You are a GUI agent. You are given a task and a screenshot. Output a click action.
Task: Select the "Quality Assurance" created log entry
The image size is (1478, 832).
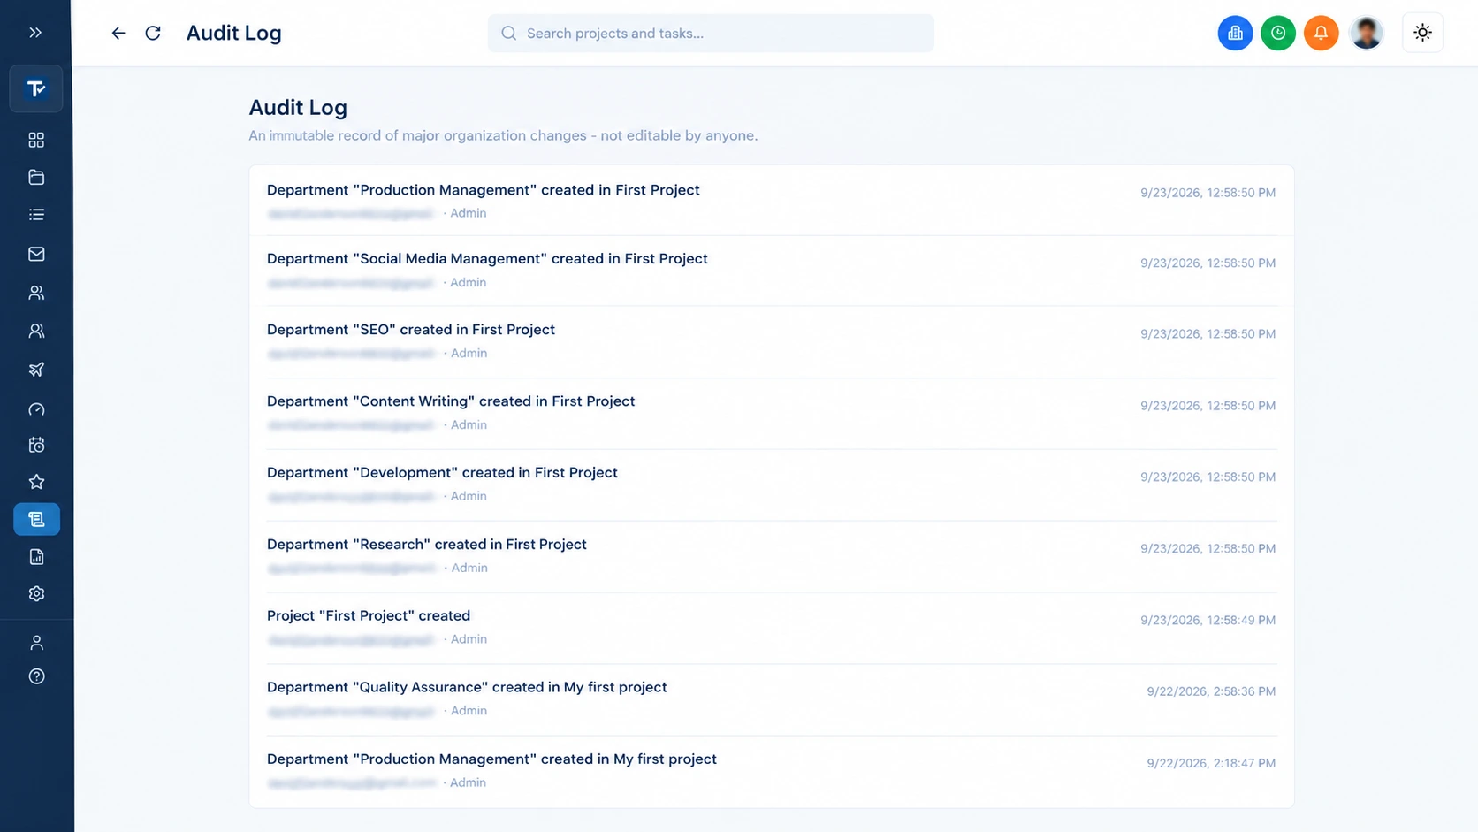tap(772, 699)
